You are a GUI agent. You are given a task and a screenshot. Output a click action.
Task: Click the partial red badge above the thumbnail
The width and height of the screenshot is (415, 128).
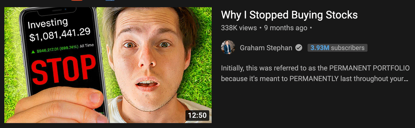(76, 0)
